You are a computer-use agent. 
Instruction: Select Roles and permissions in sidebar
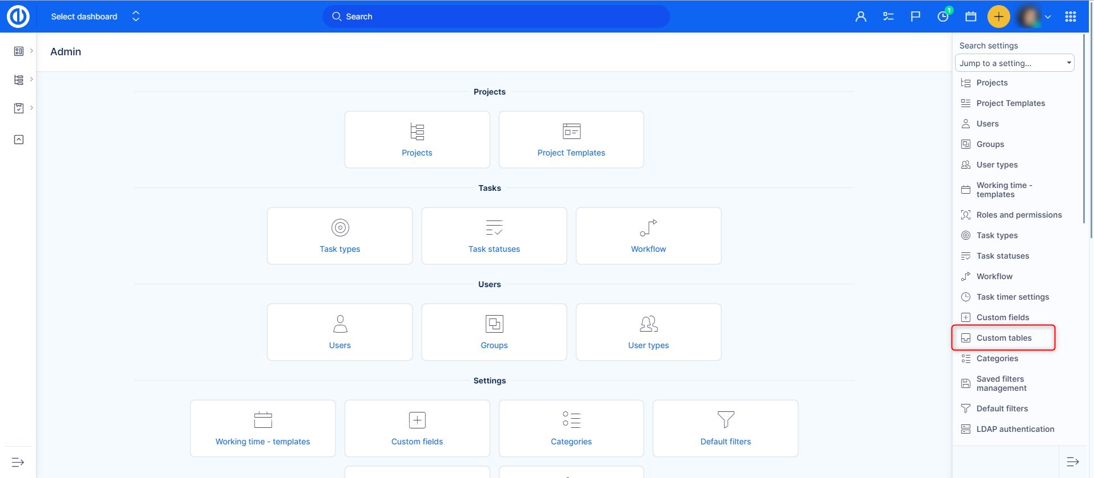pos(1019,215)
